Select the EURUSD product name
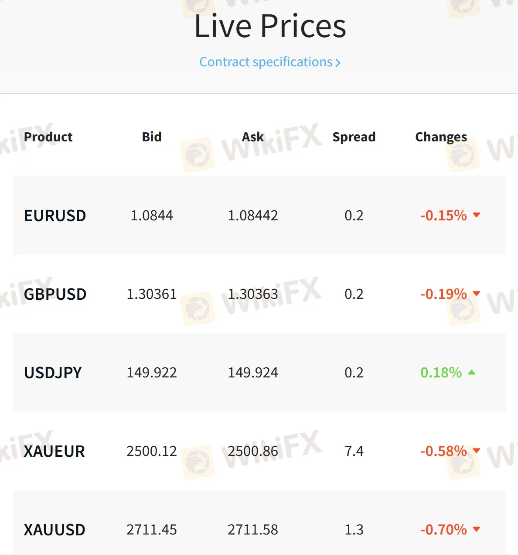Viewport: 518px width, 555px height. 55,216
